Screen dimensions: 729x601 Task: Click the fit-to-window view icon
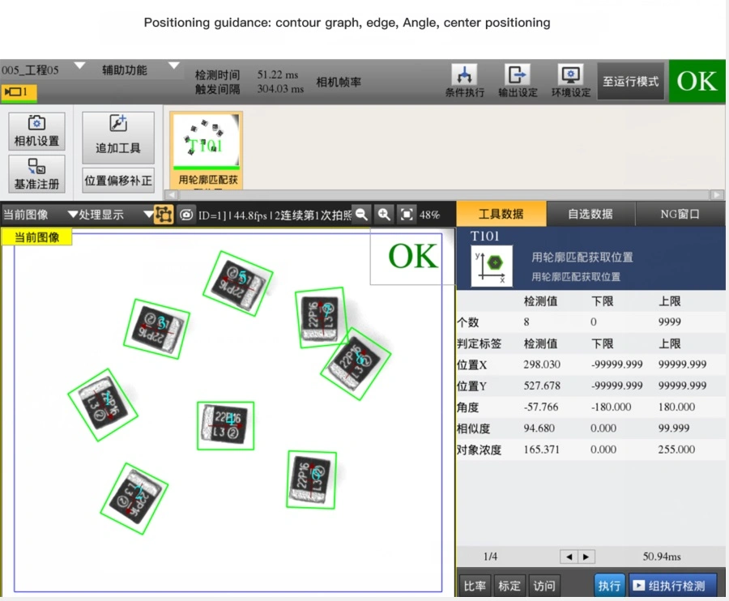pos(407,215)
